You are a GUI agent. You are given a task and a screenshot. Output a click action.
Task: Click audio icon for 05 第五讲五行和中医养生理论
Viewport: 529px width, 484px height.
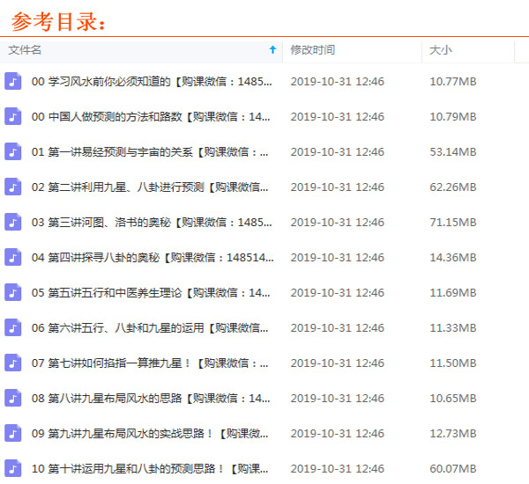(12, 292)
